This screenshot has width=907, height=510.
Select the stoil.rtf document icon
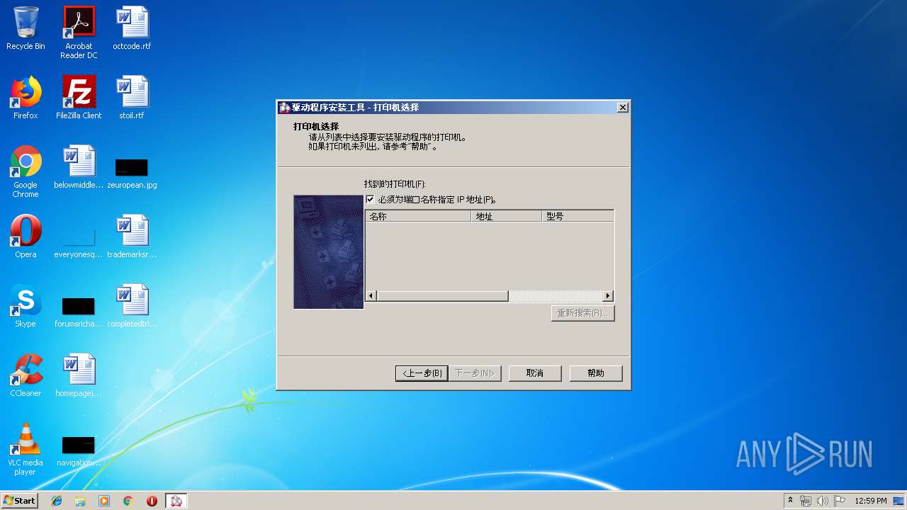tap(132, 98)
